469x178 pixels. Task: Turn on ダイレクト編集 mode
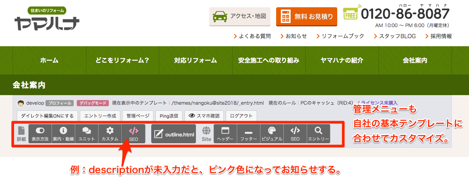point(48,116)
